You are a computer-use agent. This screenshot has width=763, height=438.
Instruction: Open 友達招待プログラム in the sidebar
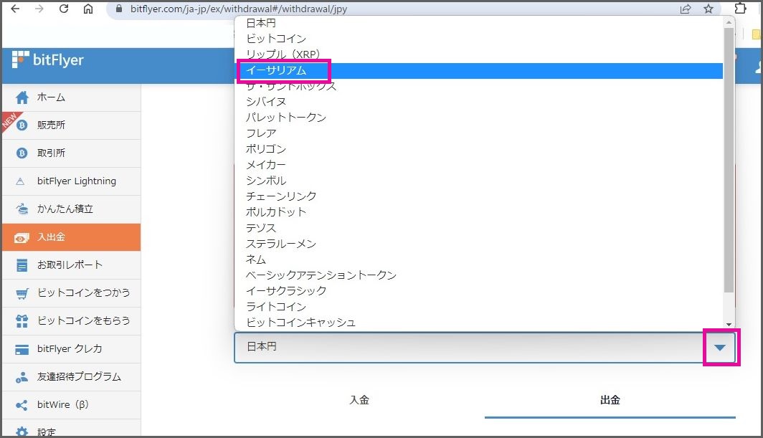(72, 376)
